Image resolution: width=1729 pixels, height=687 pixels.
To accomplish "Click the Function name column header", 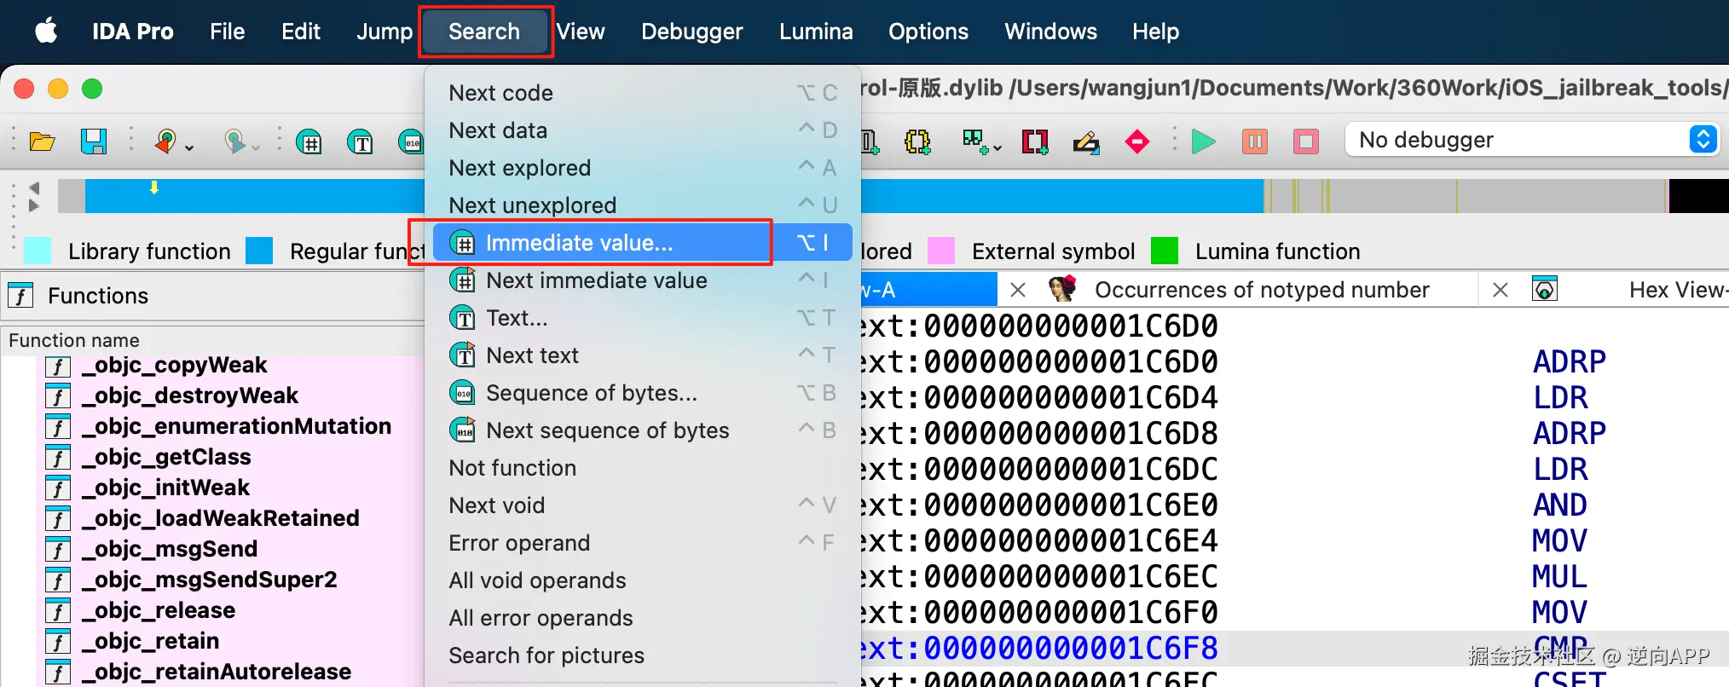I will [x=213, y=340].
